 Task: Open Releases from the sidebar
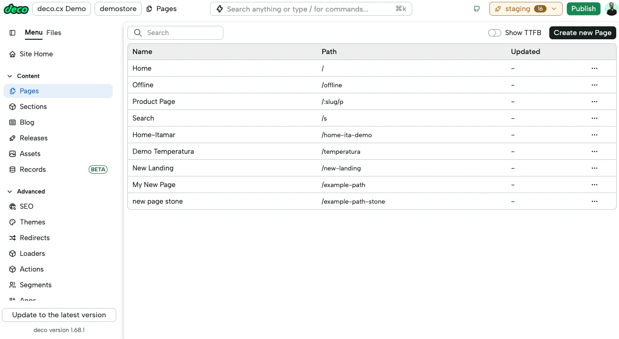(34, 138)
